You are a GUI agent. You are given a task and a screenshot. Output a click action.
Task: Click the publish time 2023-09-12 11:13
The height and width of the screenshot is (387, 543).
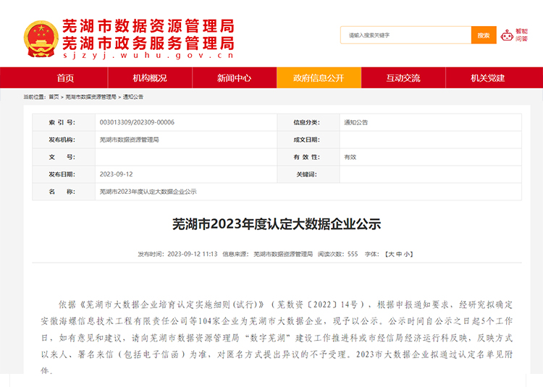[x=193, y=254]
